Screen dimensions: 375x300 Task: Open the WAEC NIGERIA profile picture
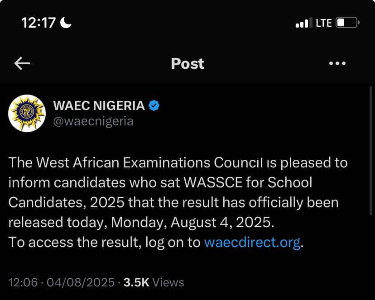pos(27,114)
